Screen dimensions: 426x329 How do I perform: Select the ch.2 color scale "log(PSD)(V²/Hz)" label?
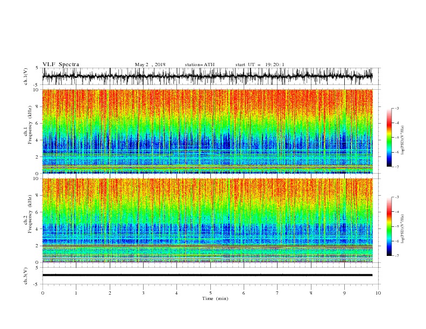(x=403, y=228)
